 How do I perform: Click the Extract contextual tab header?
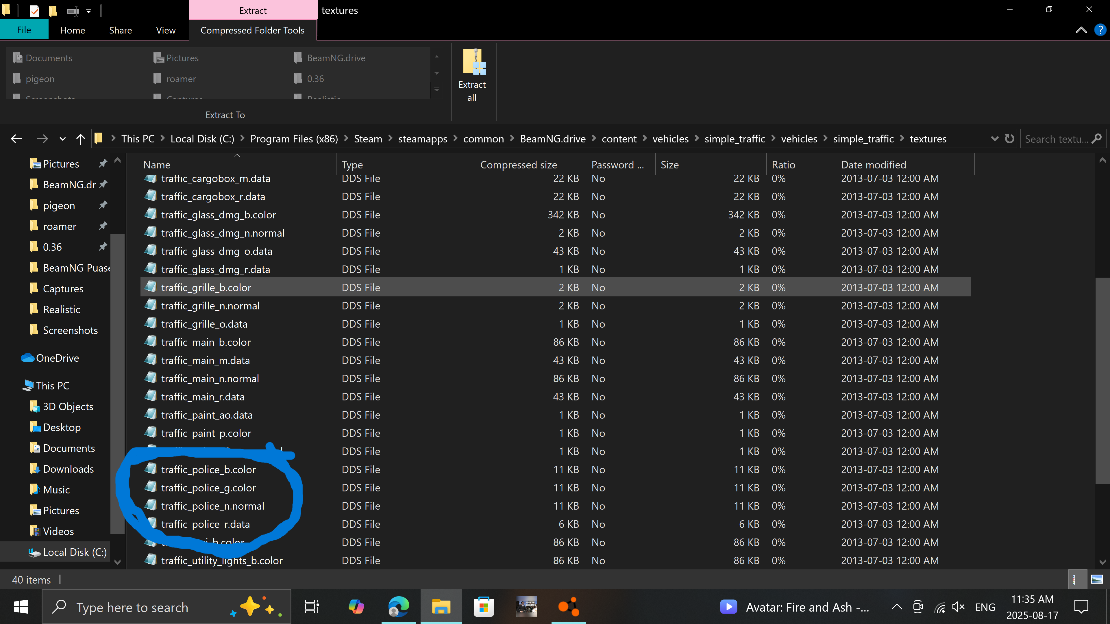[253, 10]
